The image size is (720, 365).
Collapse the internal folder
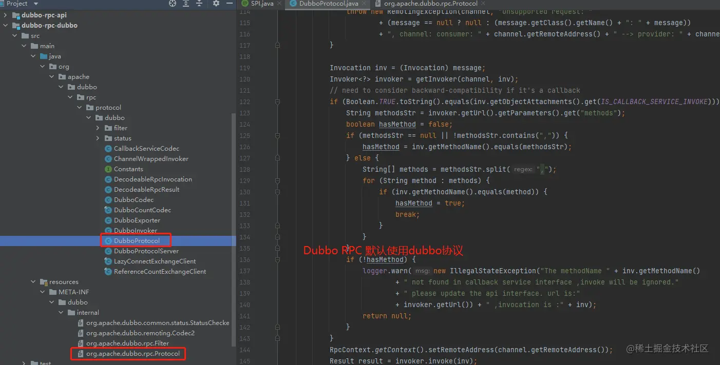click(x=61, y=313)
